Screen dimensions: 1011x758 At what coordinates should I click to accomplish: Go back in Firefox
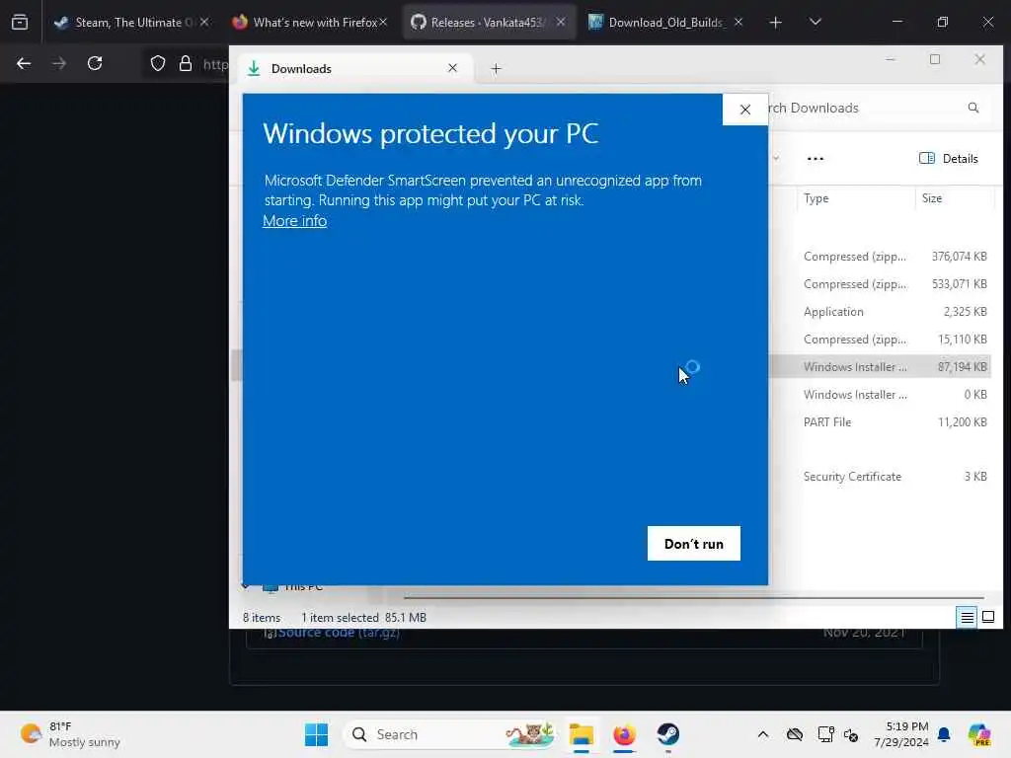pos(24,63)
